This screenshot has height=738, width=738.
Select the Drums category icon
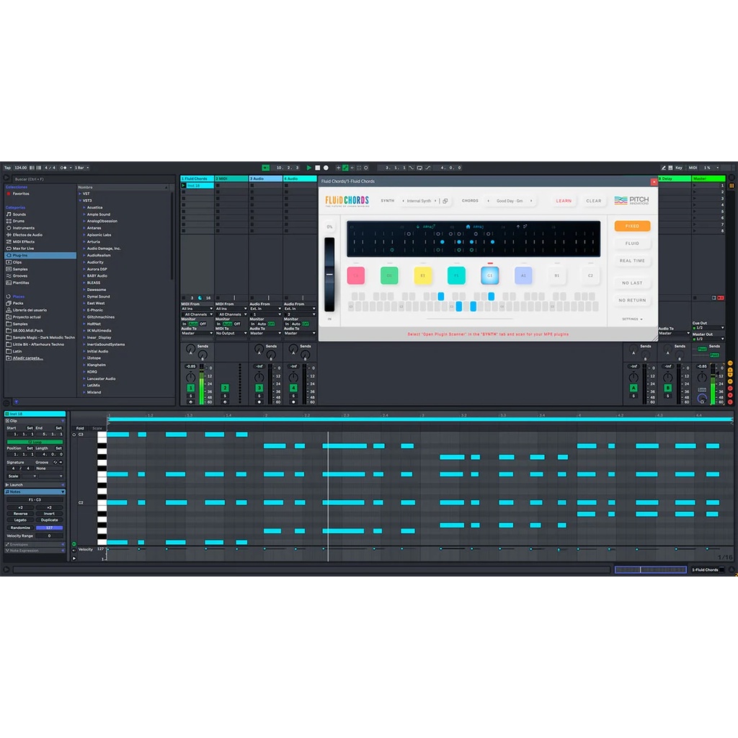pos(9,221)
